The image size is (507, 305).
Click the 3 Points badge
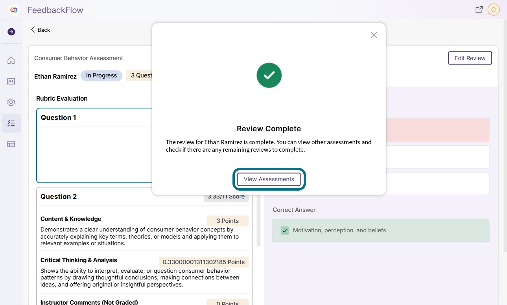click(228, 221)
